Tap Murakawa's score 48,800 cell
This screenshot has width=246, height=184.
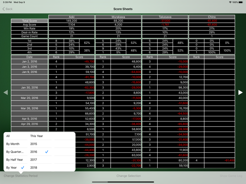tap(126, 61)
